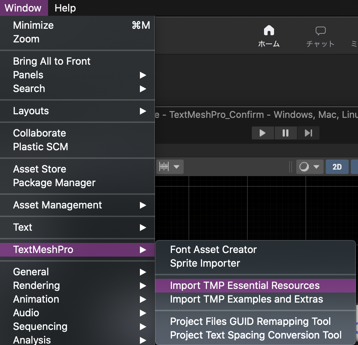Select TextMeshPro menu item
The height and width of the screenshot is (345, 358).
point(77,249)
